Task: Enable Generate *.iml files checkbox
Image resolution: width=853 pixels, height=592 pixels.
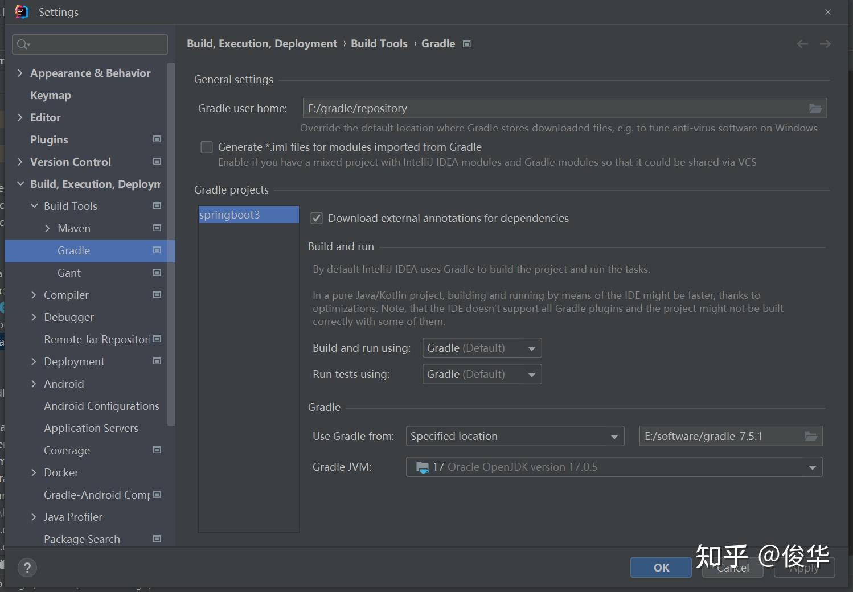Action: tap(207, 147)
